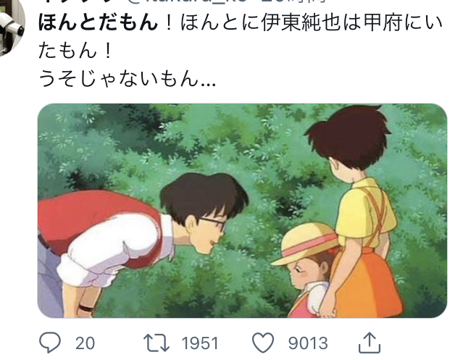This screenshot has height=360, width=471.
Task: Like the tweet with the heart icon
Action: click(x=263, y=343)
